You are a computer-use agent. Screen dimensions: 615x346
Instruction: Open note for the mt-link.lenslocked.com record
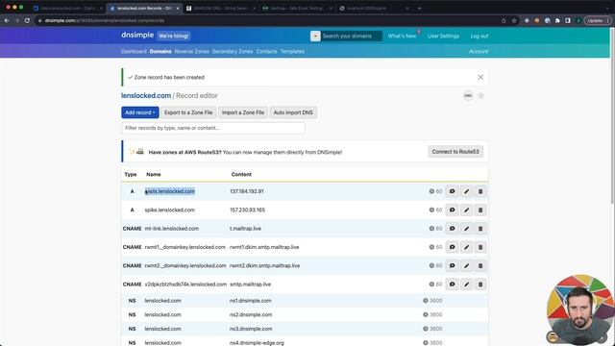click(x=453, y=229)
